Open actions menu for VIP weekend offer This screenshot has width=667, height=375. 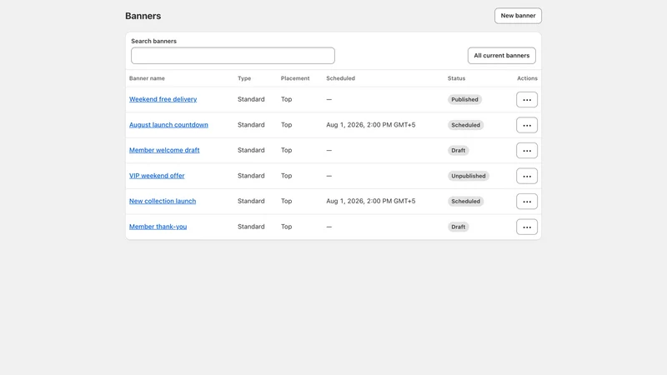point(527,176)
